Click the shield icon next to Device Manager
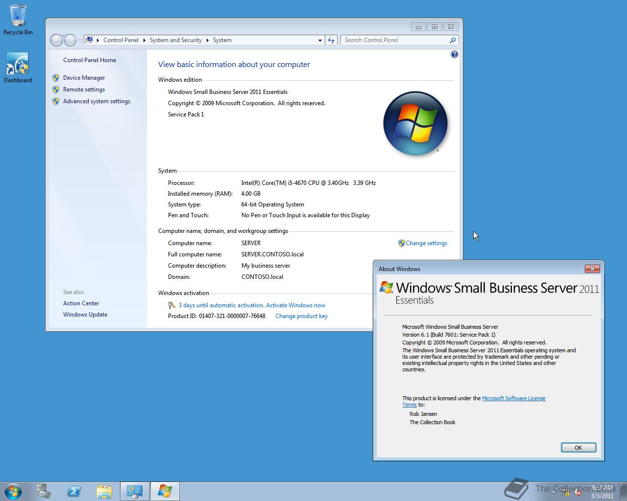627x501 pixels. (x=56, y=78)
